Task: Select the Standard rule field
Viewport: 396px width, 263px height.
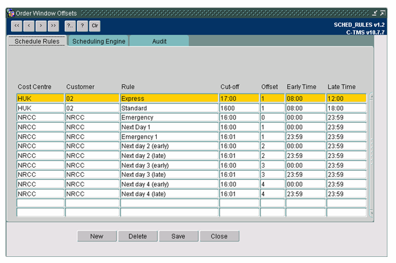Action: coord(169,108)
